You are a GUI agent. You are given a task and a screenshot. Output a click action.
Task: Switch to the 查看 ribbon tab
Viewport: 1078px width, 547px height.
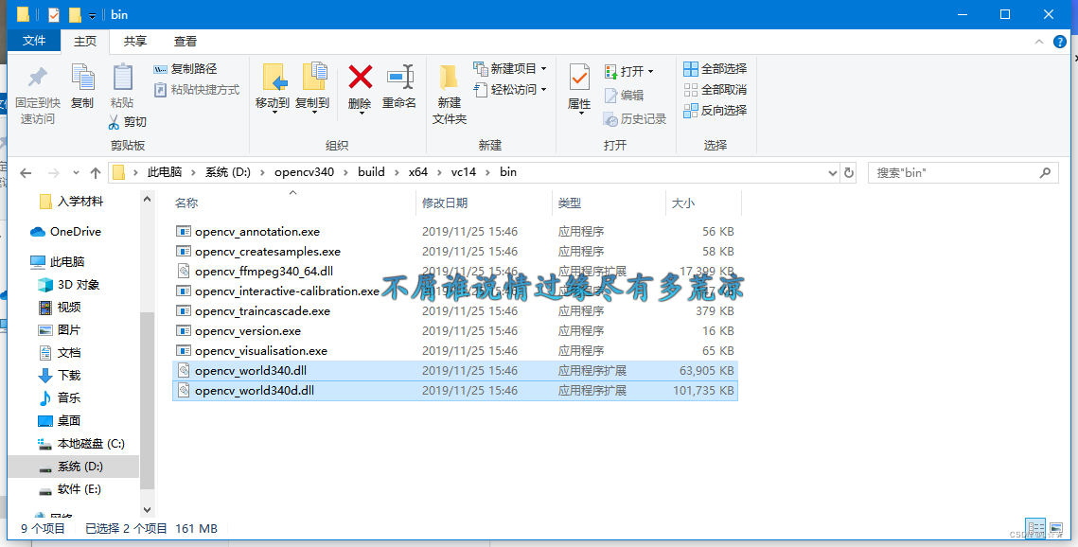pyautogui.click(x=185, y=41)
